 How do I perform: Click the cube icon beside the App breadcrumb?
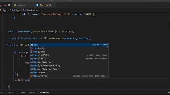(14, 10)
